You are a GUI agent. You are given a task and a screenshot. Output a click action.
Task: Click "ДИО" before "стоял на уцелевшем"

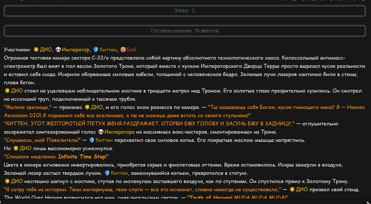(x=17, y=91)
